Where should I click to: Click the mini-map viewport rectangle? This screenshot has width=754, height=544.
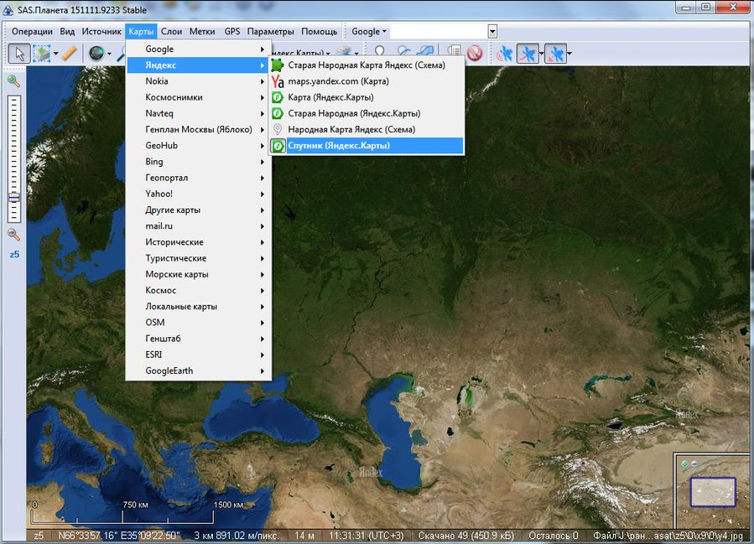pos(713,492)
